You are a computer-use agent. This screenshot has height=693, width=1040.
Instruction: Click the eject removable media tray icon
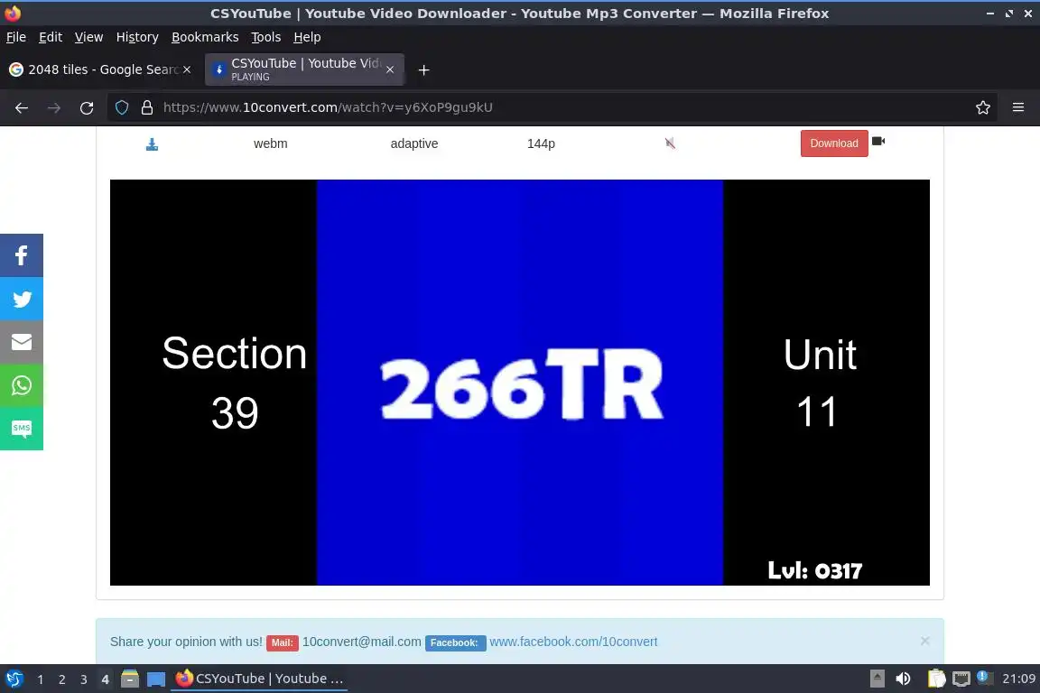coord(877,679)
